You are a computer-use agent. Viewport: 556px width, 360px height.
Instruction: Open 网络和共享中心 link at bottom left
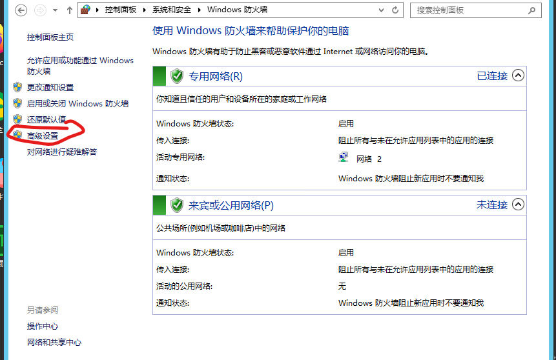pyautogui.click(x=54, y=342)
